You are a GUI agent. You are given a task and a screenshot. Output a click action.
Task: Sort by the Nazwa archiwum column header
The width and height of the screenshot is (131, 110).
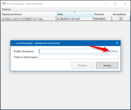click(x=28, y=14)
